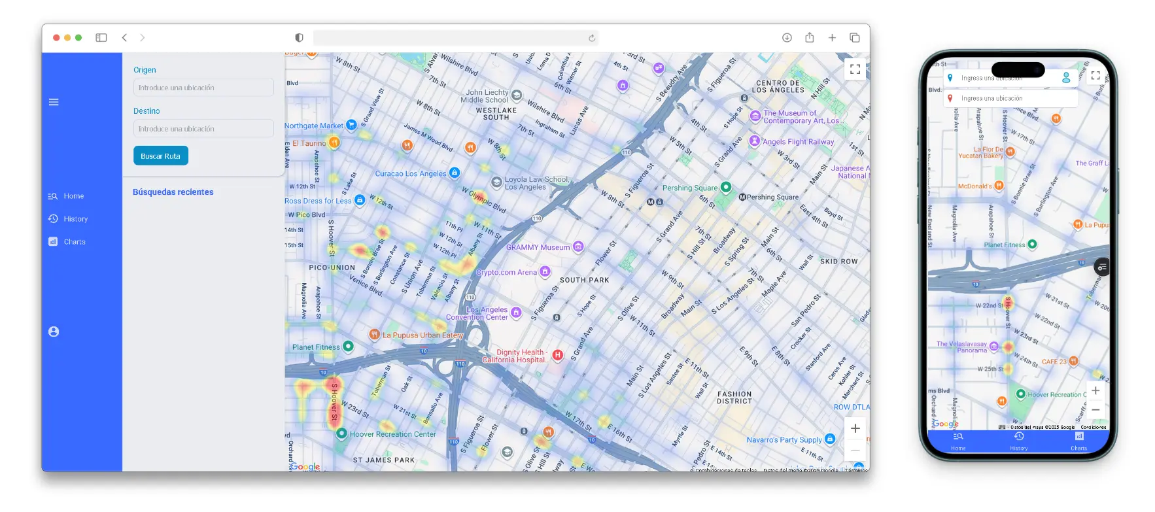Image resolution: width=1155 pixels, height=512 pixels.
Task: Show the browser tab overview
Action: pos(854,38)
